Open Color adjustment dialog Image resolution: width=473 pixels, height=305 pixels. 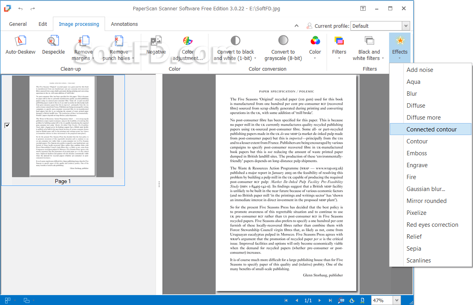(x=188, y=48)
